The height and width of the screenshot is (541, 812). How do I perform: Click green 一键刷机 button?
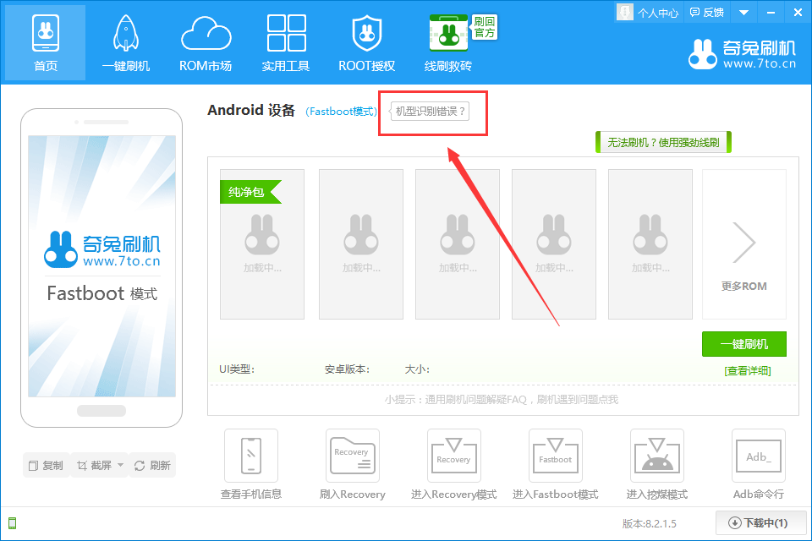pyautogui.click(x=743, y=344)
